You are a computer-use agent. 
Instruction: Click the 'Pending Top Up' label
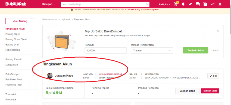point(101,88)
